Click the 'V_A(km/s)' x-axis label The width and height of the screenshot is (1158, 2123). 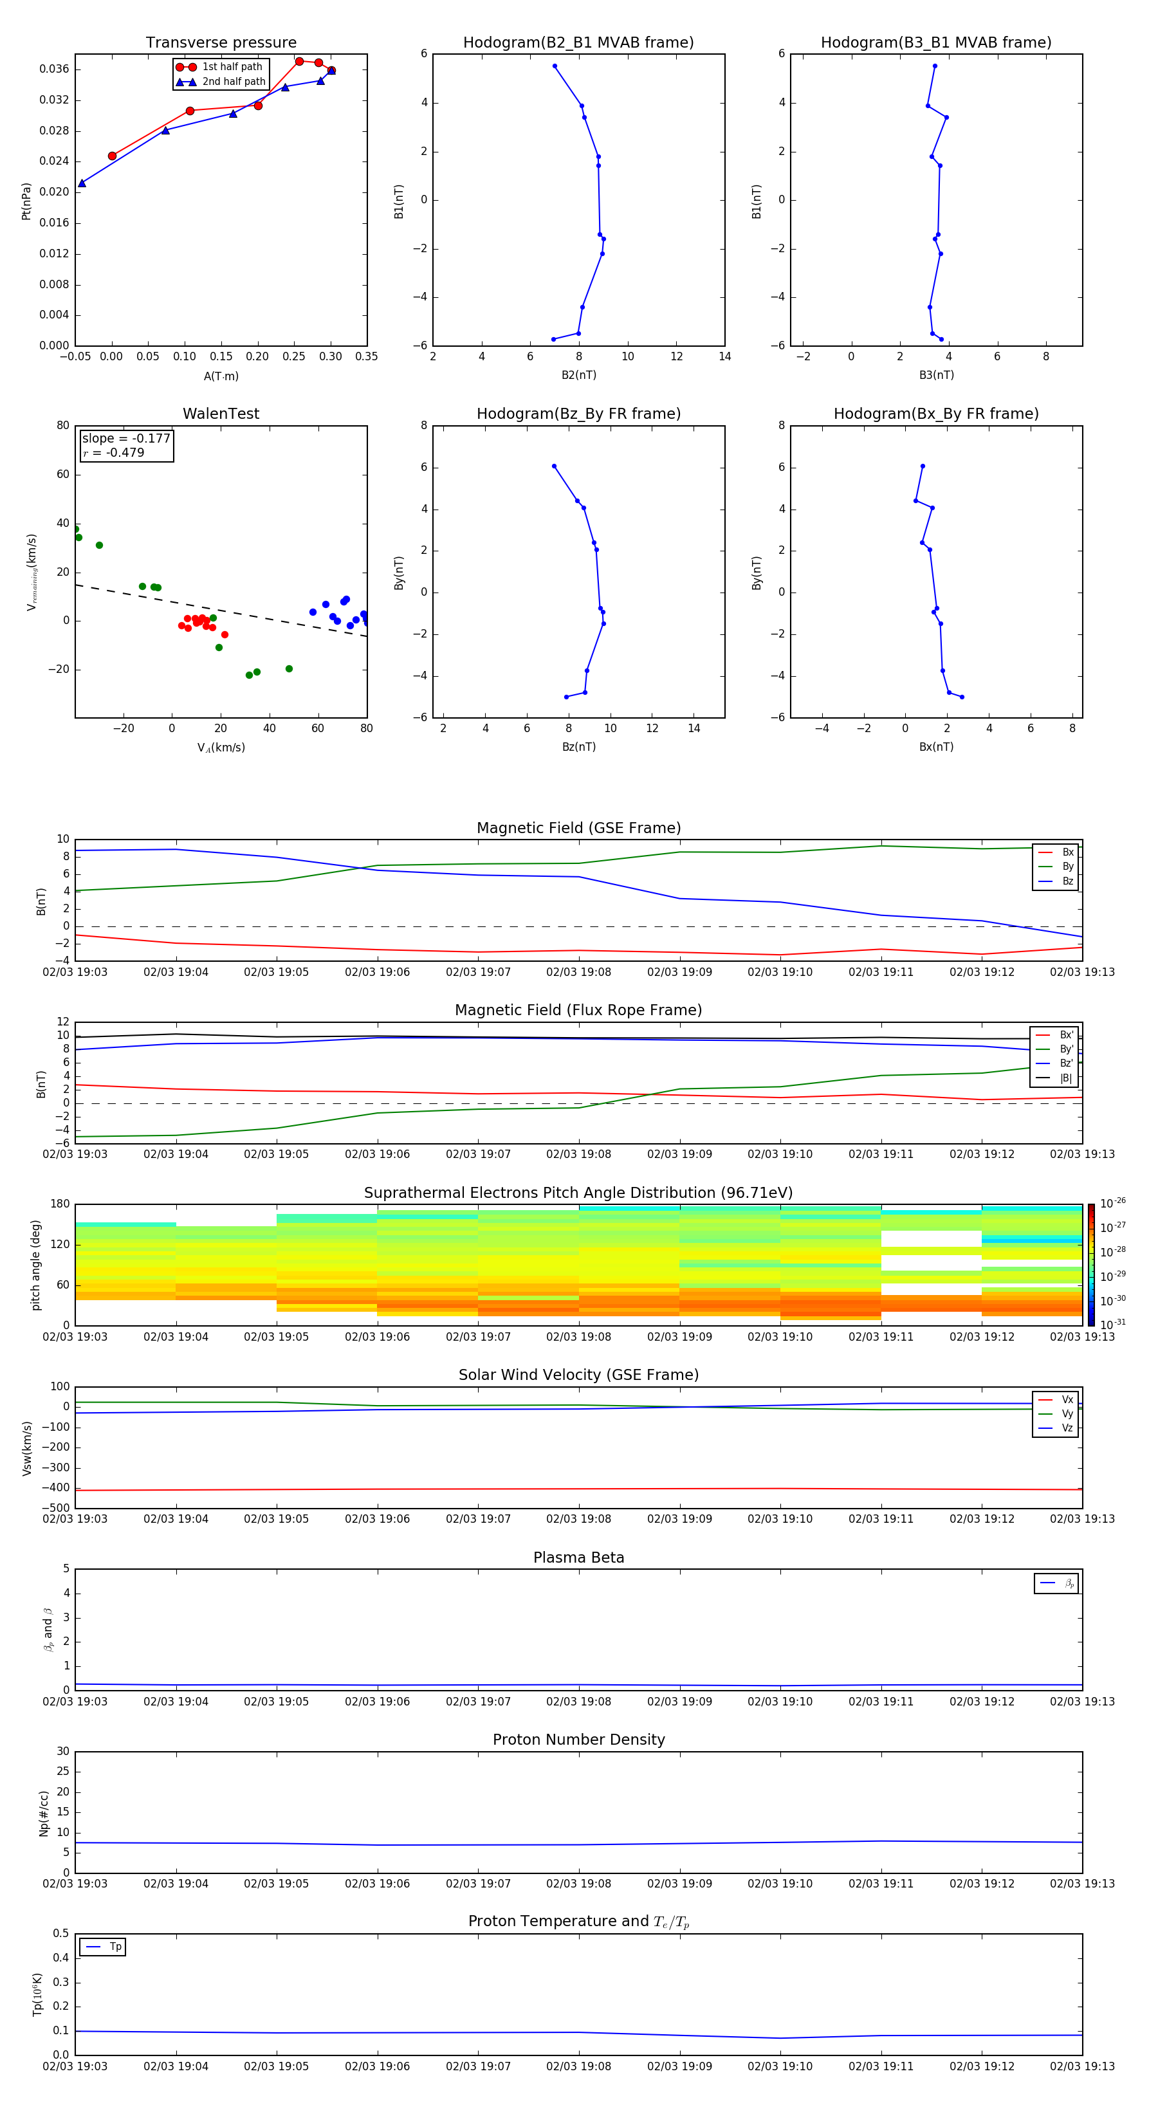(x=221, y=748)
